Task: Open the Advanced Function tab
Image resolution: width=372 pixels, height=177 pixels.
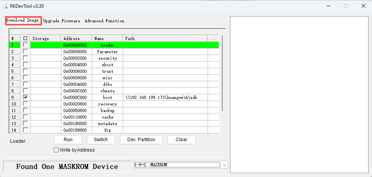Action: tap(104, 21)
